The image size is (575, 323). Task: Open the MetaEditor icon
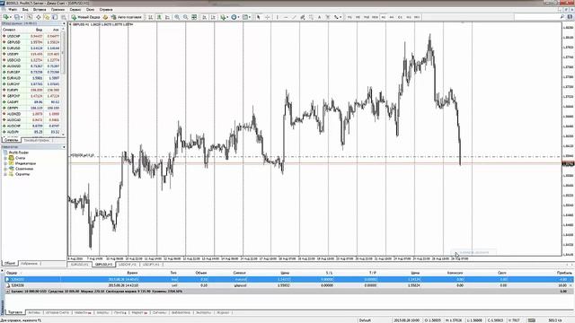click(x=105, y=17)
